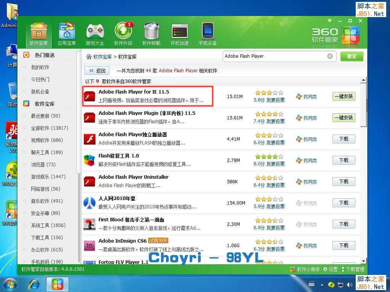This screenshot has width=390, height=292.
Task: Open the 手机必备 mobile essentials icon
Action: pyautogui.click(x=208, y=32)
